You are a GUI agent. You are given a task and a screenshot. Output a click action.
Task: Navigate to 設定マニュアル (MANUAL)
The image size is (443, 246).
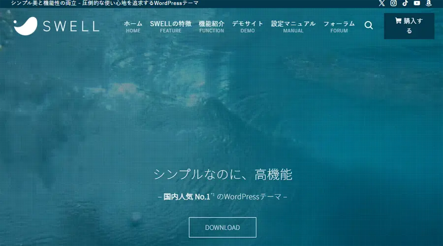pyautogui.click(x=293, y=27)
